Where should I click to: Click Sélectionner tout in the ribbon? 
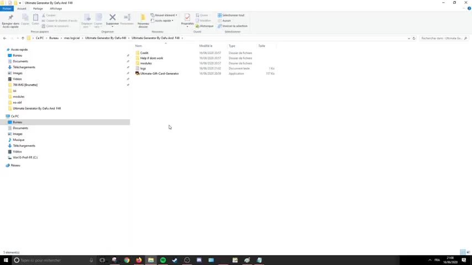pos(231,15)
